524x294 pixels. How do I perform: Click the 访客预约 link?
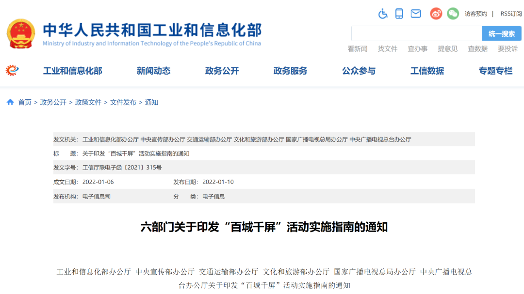(475, 14)
